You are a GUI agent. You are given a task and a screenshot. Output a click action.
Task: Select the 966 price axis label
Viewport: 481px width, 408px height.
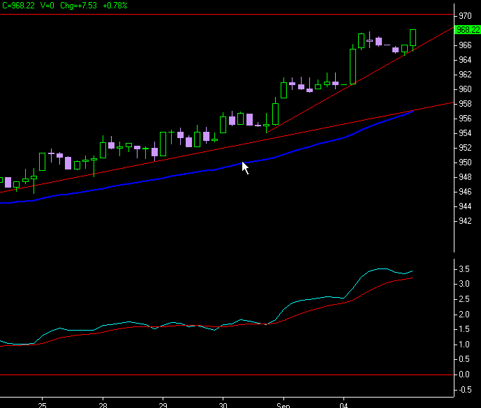[465, 45]
